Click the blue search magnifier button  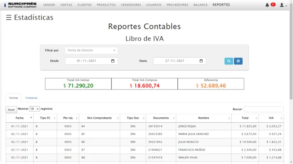(229, 61)
